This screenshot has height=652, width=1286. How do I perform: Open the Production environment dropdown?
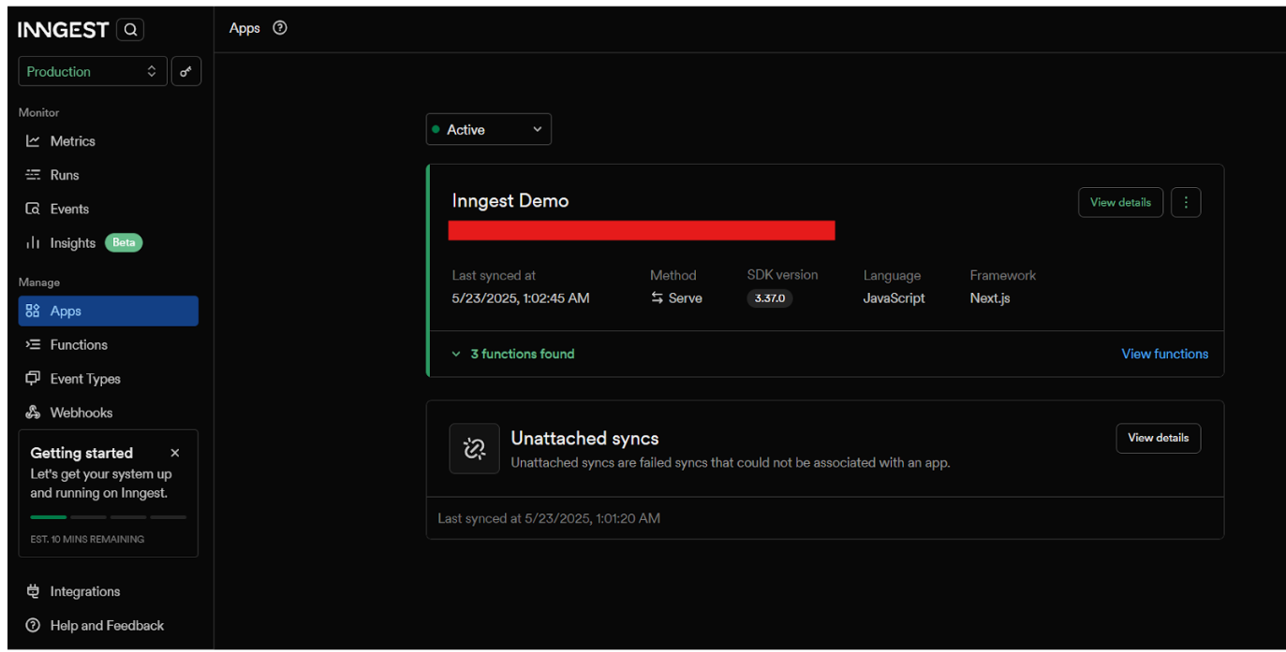(x=92, y=72)
